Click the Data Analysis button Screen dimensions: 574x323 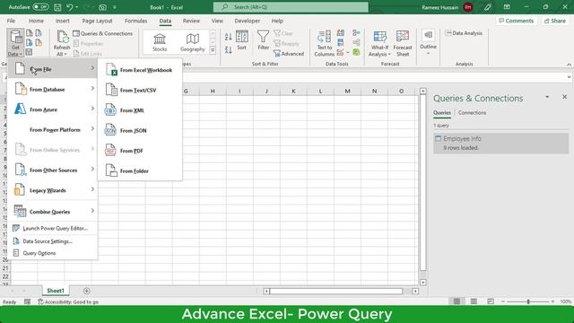pos(464,33)
